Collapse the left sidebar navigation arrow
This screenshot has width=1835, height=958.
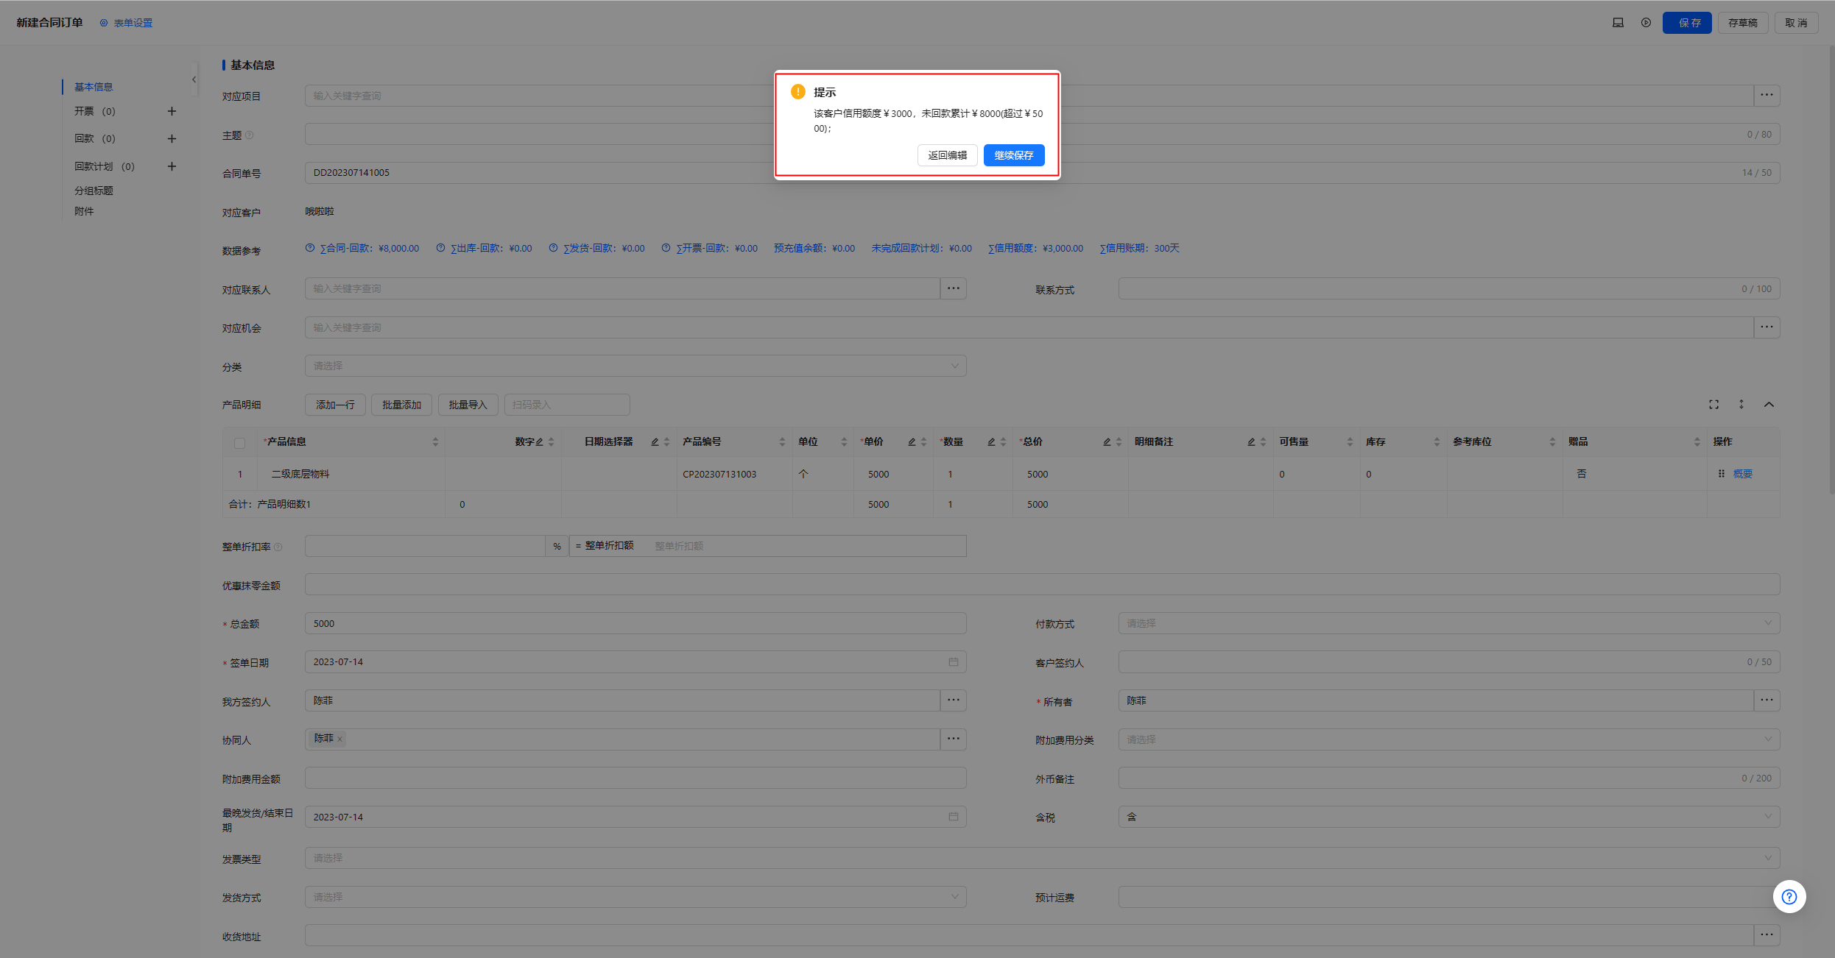[194, 79]
